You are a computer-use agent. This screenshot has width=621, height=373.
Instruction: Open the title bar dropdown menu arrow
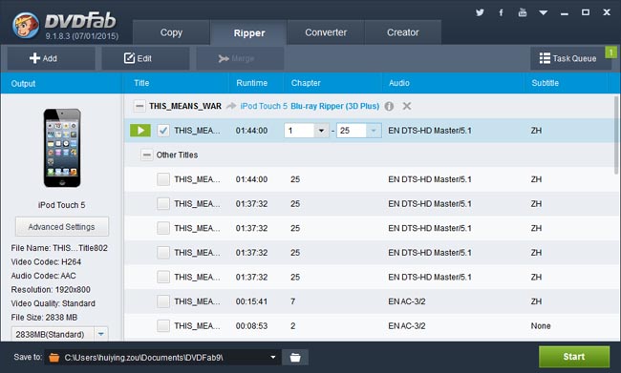click(x=544, y=13)
